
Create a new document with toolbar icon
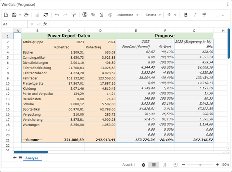(x=6, y=15)
